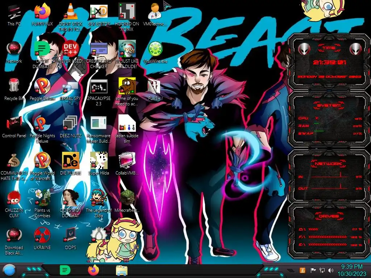Viewport: 371px width, 278px height.
Task: Click the SWAP usage row in widget
Action: click(x=330, y=134)
